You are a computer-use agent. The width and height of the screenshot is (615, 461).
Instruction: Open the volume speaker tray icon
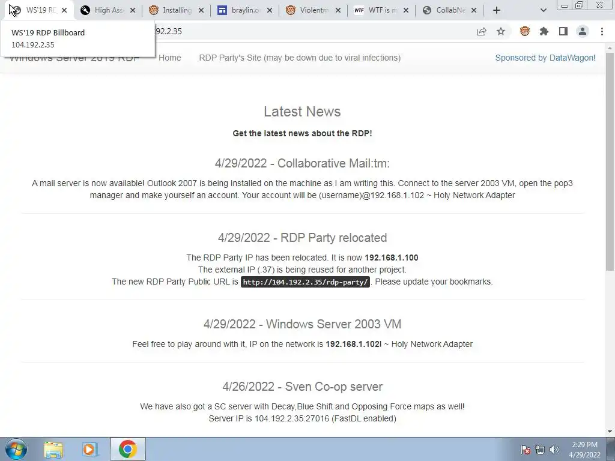tap(554, 450)
